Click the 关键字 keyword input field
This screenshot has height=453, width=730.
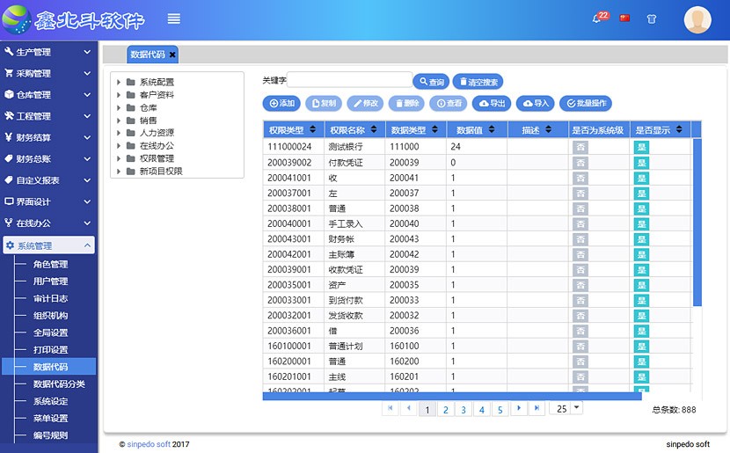click(x=349, y=81)
